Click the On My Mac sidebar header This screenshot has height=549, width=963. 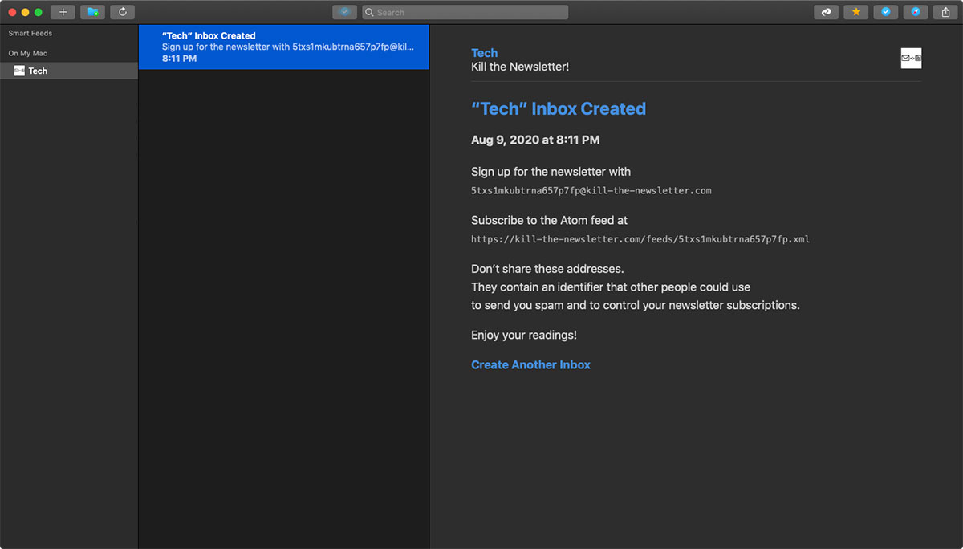pos(28,53)
